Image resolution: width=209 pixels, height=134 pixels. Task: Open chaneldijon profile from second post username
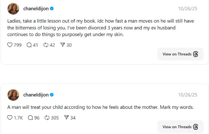pyautogui.click(x=36, y=95)
